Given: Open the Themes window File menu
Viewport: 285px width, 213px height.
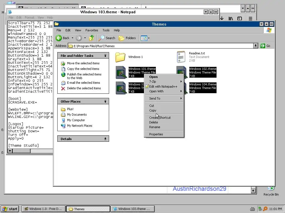Looking at the screenshot, I should (x=59, y=30).
